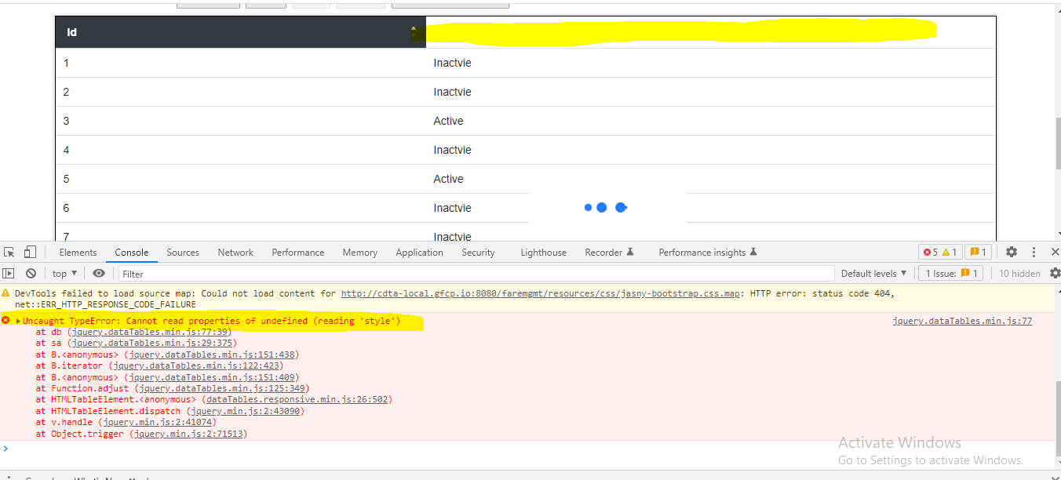Switch to the Network tab

(x=235, y=252)
